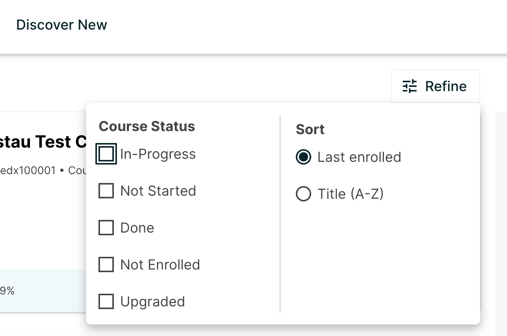Click the Refine sliders icon
Viewport: 507px width, 336px height.
(x=410, y=86)
